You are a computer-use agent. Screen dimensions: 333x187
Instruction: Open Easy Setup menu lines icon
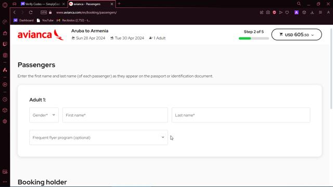(x=321, y=12)
